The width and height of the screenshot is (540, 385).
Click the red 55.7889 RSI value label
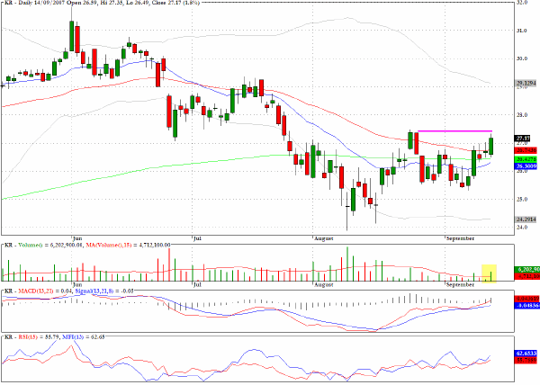click(526, 360)
